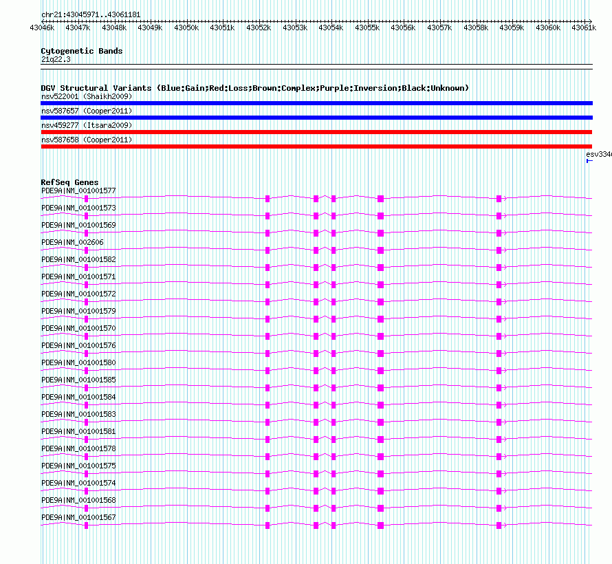This screenshot has height=564, width=612.
Task: Click the 43060k ruler position
Action: click(x=548, y=28)
